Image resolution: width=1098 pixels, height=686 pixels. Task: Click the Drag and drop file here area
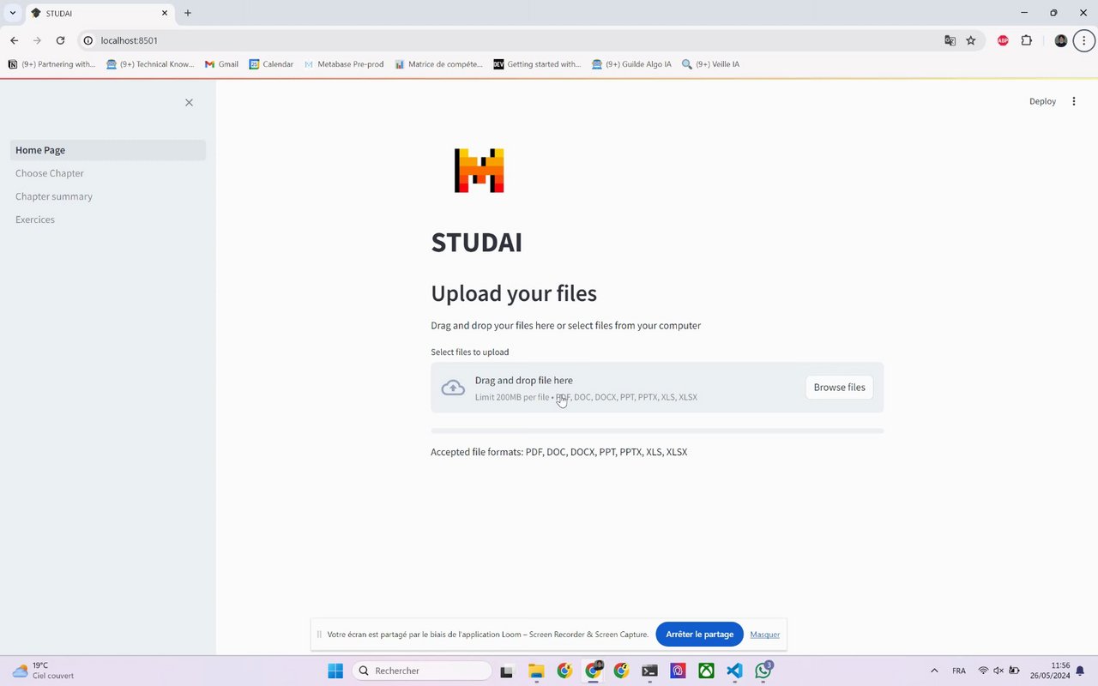coord(657,388)
